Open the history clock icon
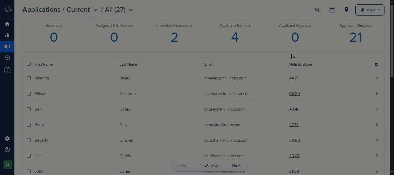The image size is (394, 175). point(7,58)
